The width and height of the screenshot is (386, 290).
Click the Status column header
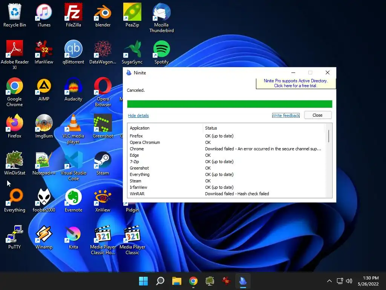(x=263, y=128)
